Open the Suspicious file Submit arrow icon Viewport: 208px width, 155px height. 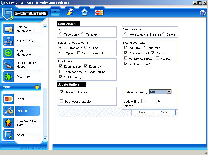coord(8,123)
